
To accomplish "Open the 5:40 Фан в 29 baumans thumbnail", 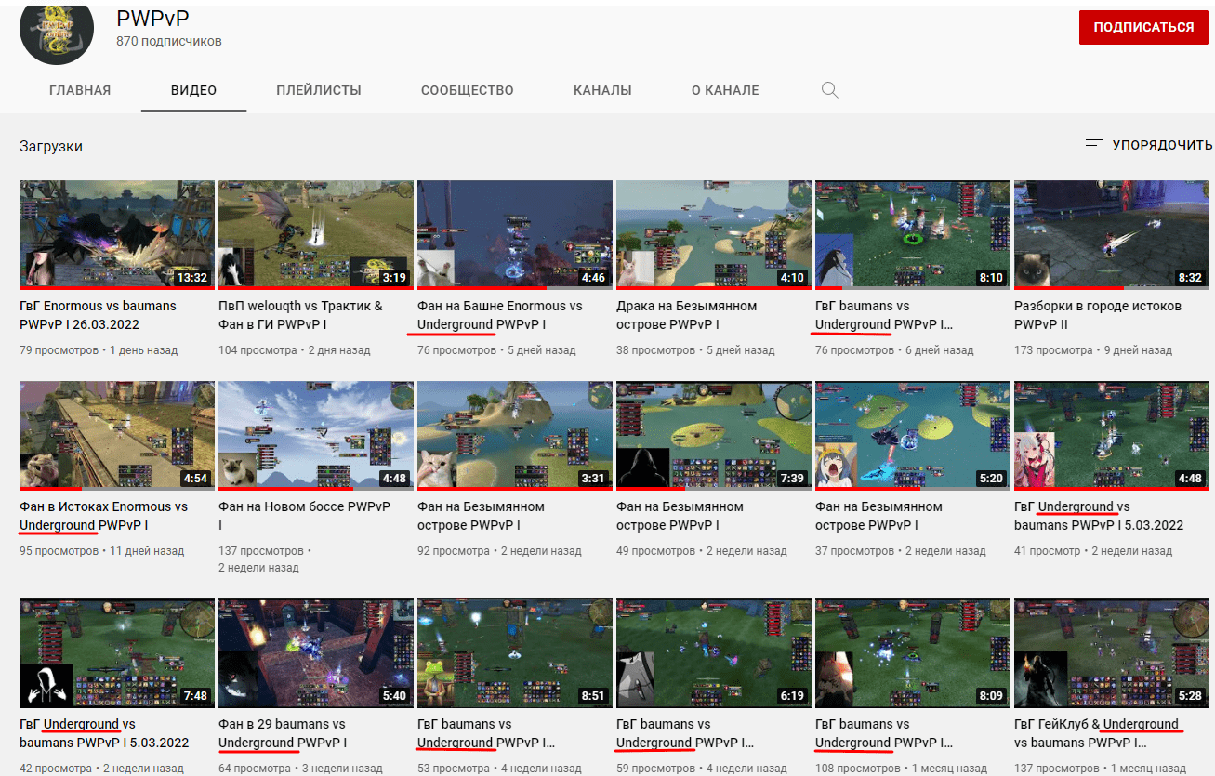I will [316, 653].
